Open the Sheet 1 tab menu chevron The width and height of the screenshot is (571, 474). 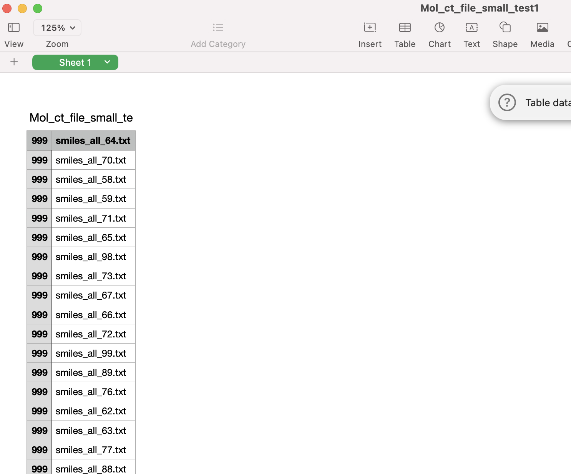pos(107,62)
